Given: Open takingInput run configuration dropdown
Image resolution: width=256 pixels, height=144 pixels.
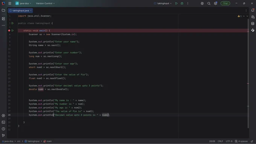Looking at the screenshot, I should [163, 3].
